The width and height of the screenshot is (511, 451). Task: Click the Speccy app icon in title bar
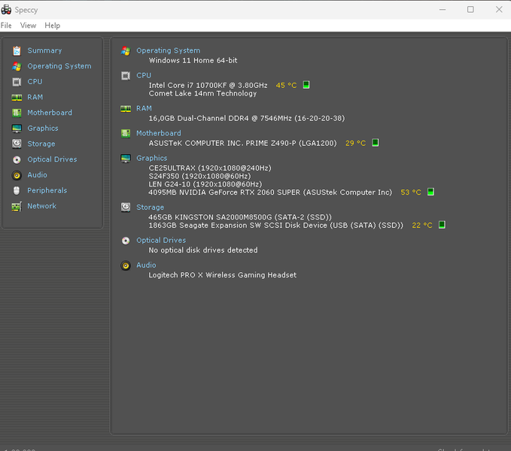[x=6, y=10]
